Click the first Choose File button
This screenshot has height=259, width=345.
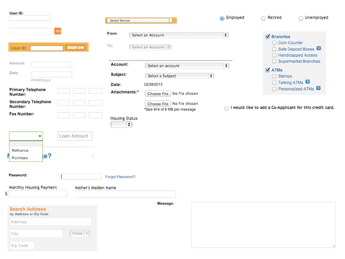158,93
